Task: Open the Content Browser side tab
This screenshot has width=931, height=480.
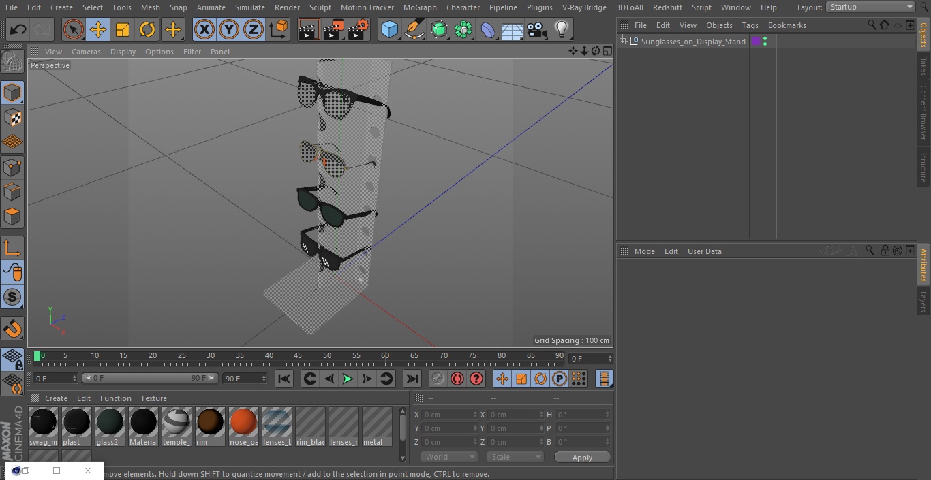Action: click(x=924, y=112)
